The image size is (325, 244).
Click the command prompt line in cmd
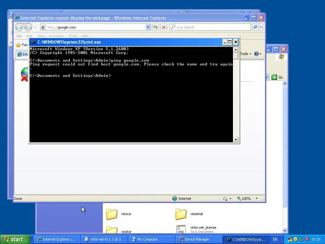point(70,76)
